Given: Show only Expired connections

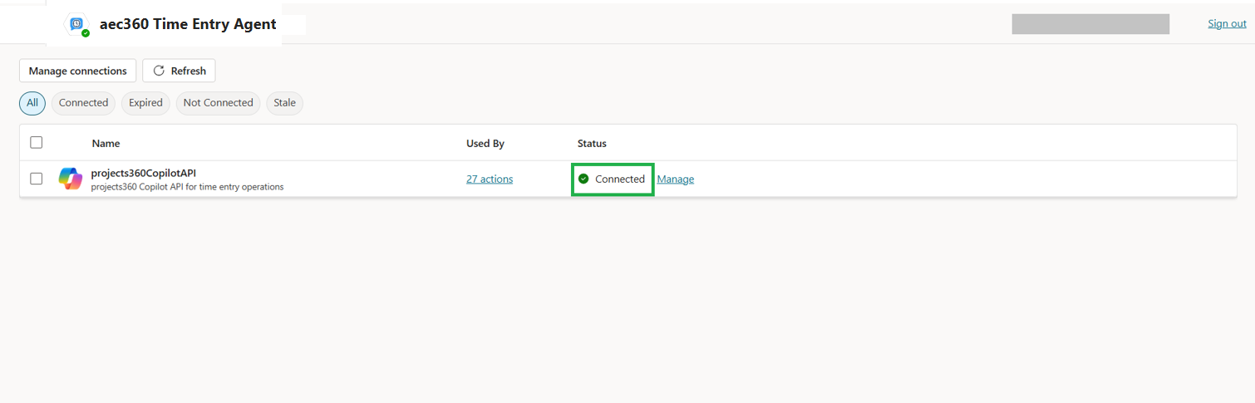Looking at the screenshot, I should click(145, 103).
